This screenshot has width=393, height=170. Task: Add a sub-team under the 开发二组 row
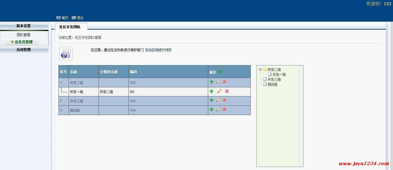211,82
